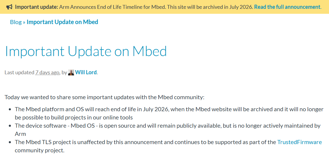Click the bold 'Important update:' banner label
Image resolution: width=329 pixels, height=157 pixels.
pyautogui.click(x=36, y=7)
